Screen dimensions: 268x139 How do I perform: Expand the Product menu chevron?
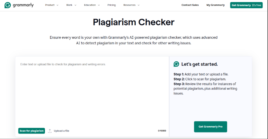click(57, 5)
